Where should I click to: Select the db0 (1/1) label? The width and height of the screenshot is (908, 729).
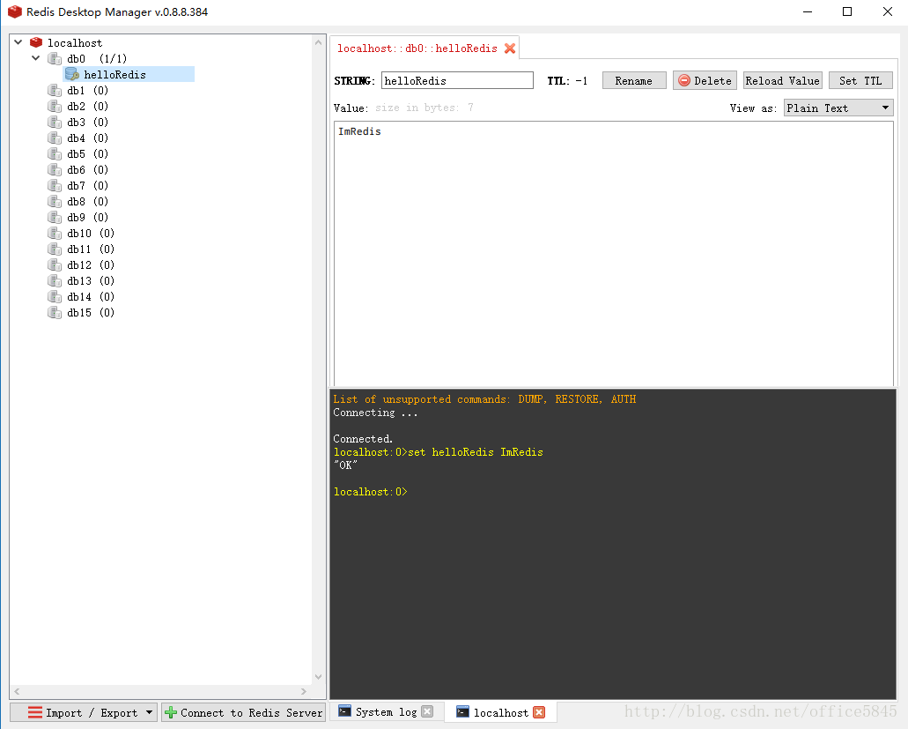(97, 58)
